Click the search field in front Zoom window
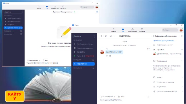This screenshot has width=186, height=104. [170, 30]
